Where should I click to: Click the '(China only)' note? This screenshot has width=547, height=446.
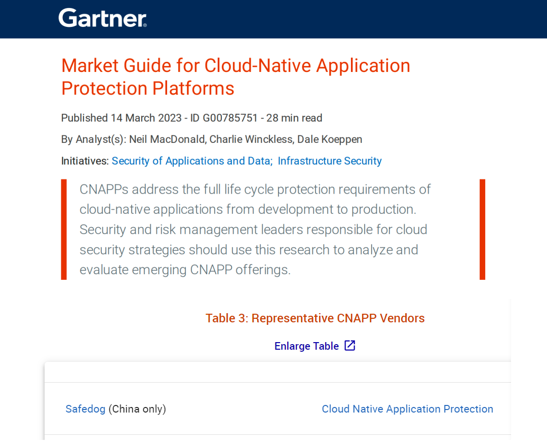point(137,408)
